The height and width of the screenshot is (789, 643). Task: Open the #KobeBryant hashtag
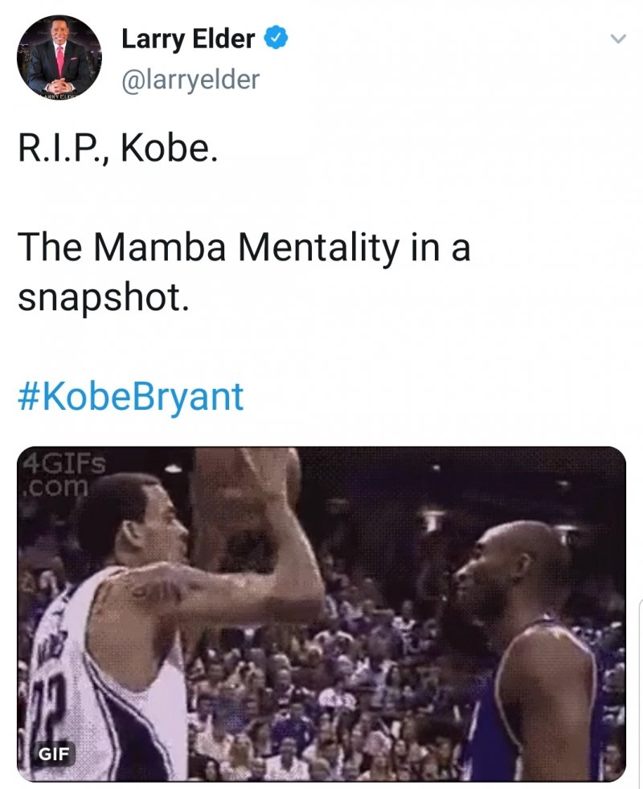pyautogui.click(x=130, y=397)
